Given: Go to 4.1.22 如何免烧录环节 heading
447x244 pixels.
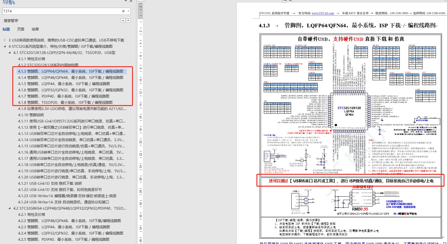Looking at the screenshot, I should tap(60, 190).
